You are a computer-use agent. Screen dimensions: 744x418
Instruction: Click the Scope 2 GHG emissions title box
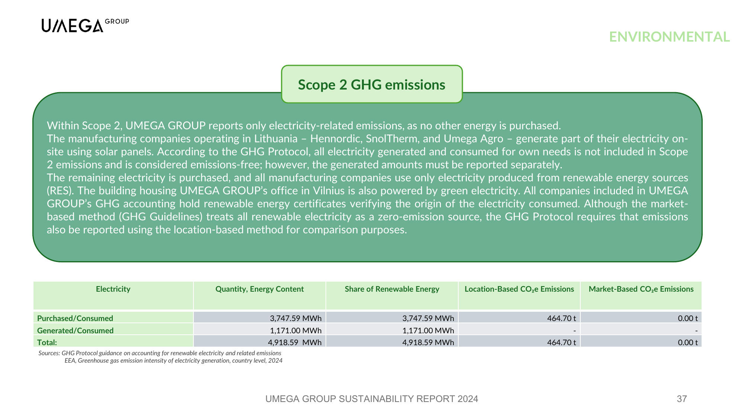372,84
